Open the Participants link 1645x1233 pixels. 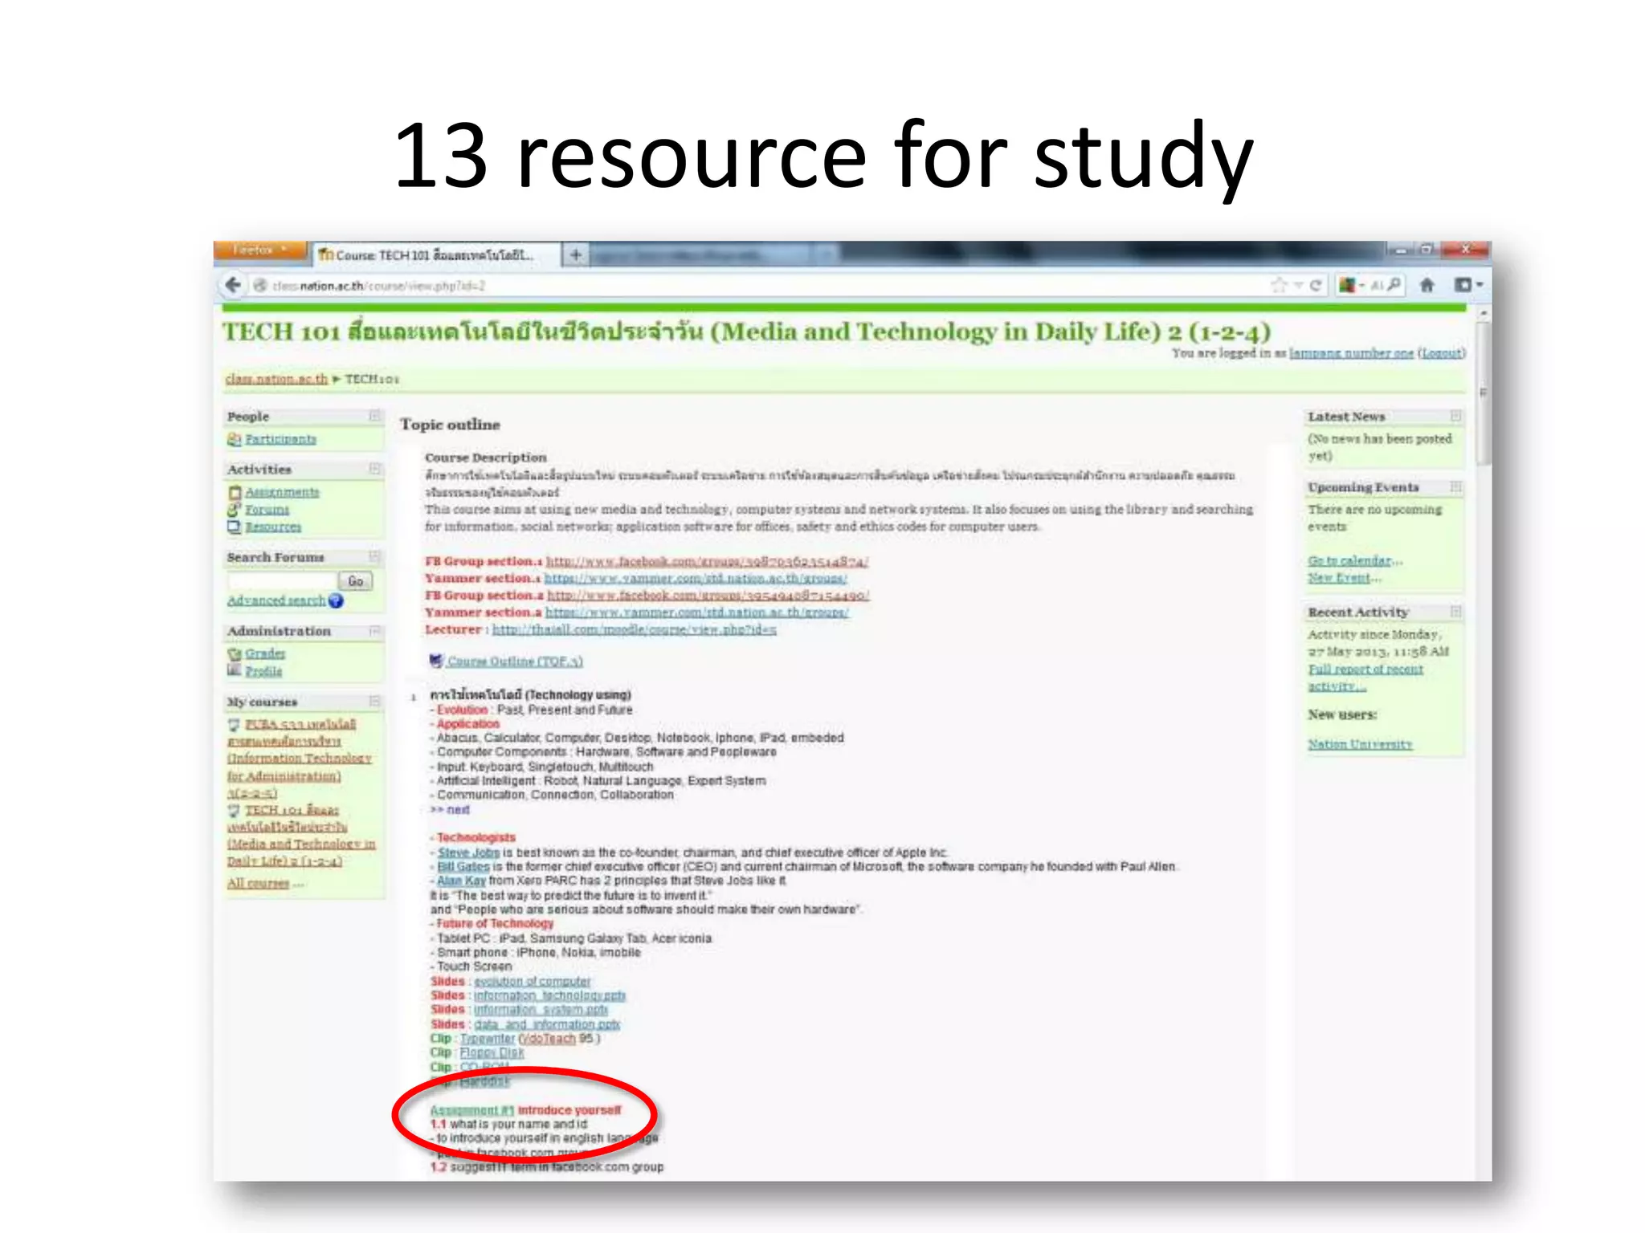(x=280, y=439)
